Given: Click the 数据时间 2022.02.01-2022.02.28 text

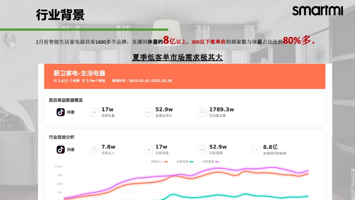Looking at the screenshot, I should coord(142,81).
